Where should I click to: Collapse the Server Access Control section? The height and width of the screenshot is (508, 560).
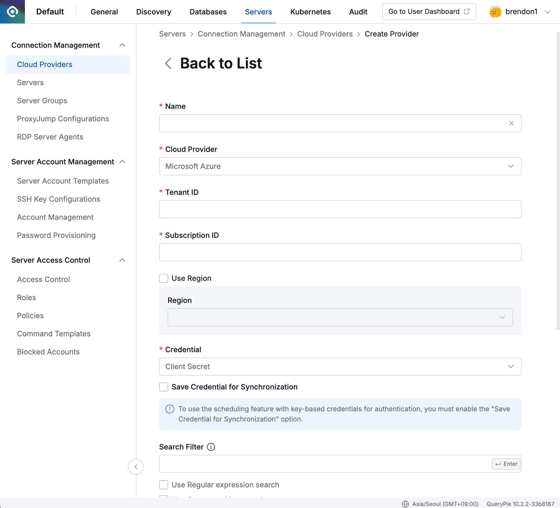point(122,260)
